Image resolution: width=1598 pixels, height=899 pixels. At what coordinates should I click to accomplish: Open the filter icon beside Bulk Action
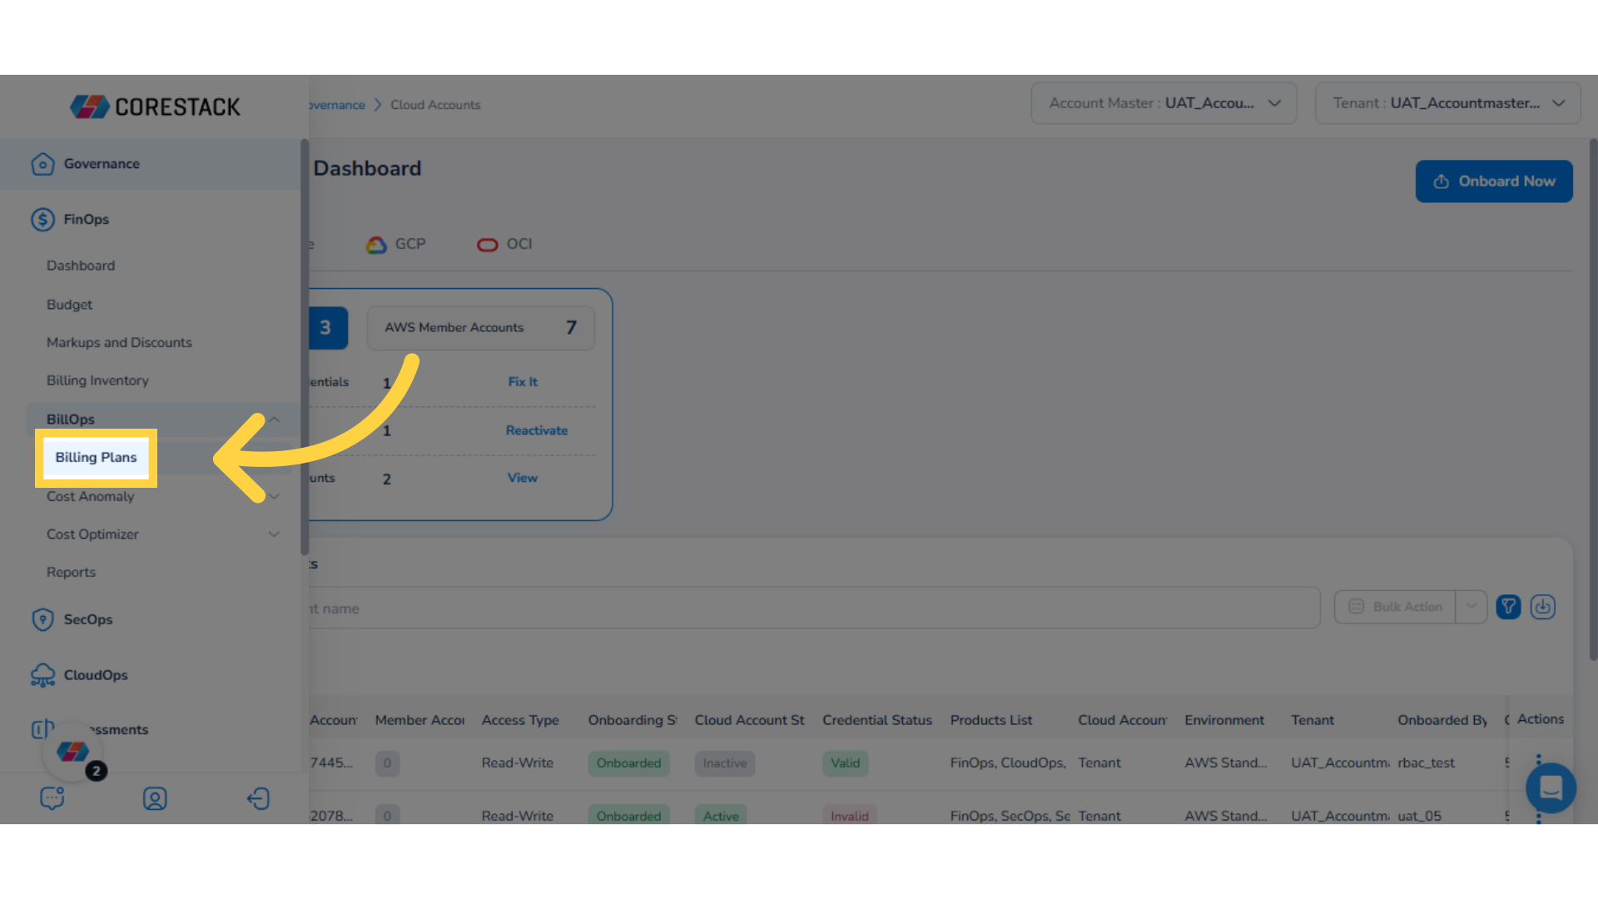click(1508, 607)
